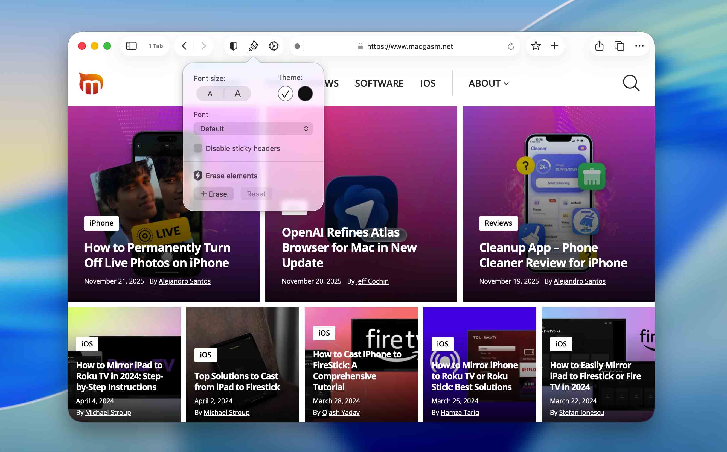Select IOS in the navigation bar
This screenshot has height=452, width=727.
tap(428, 83)
